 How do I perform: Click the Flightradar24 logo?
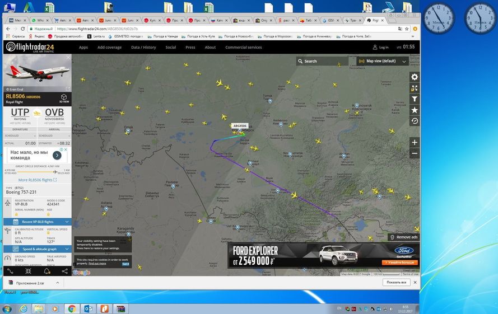30,48
